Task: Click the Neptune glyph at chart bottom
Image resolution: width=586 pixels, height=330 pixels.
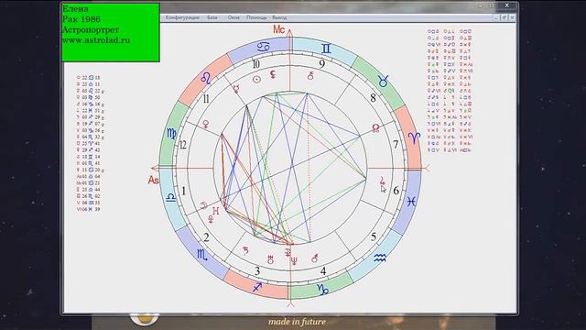Action: 295,260
